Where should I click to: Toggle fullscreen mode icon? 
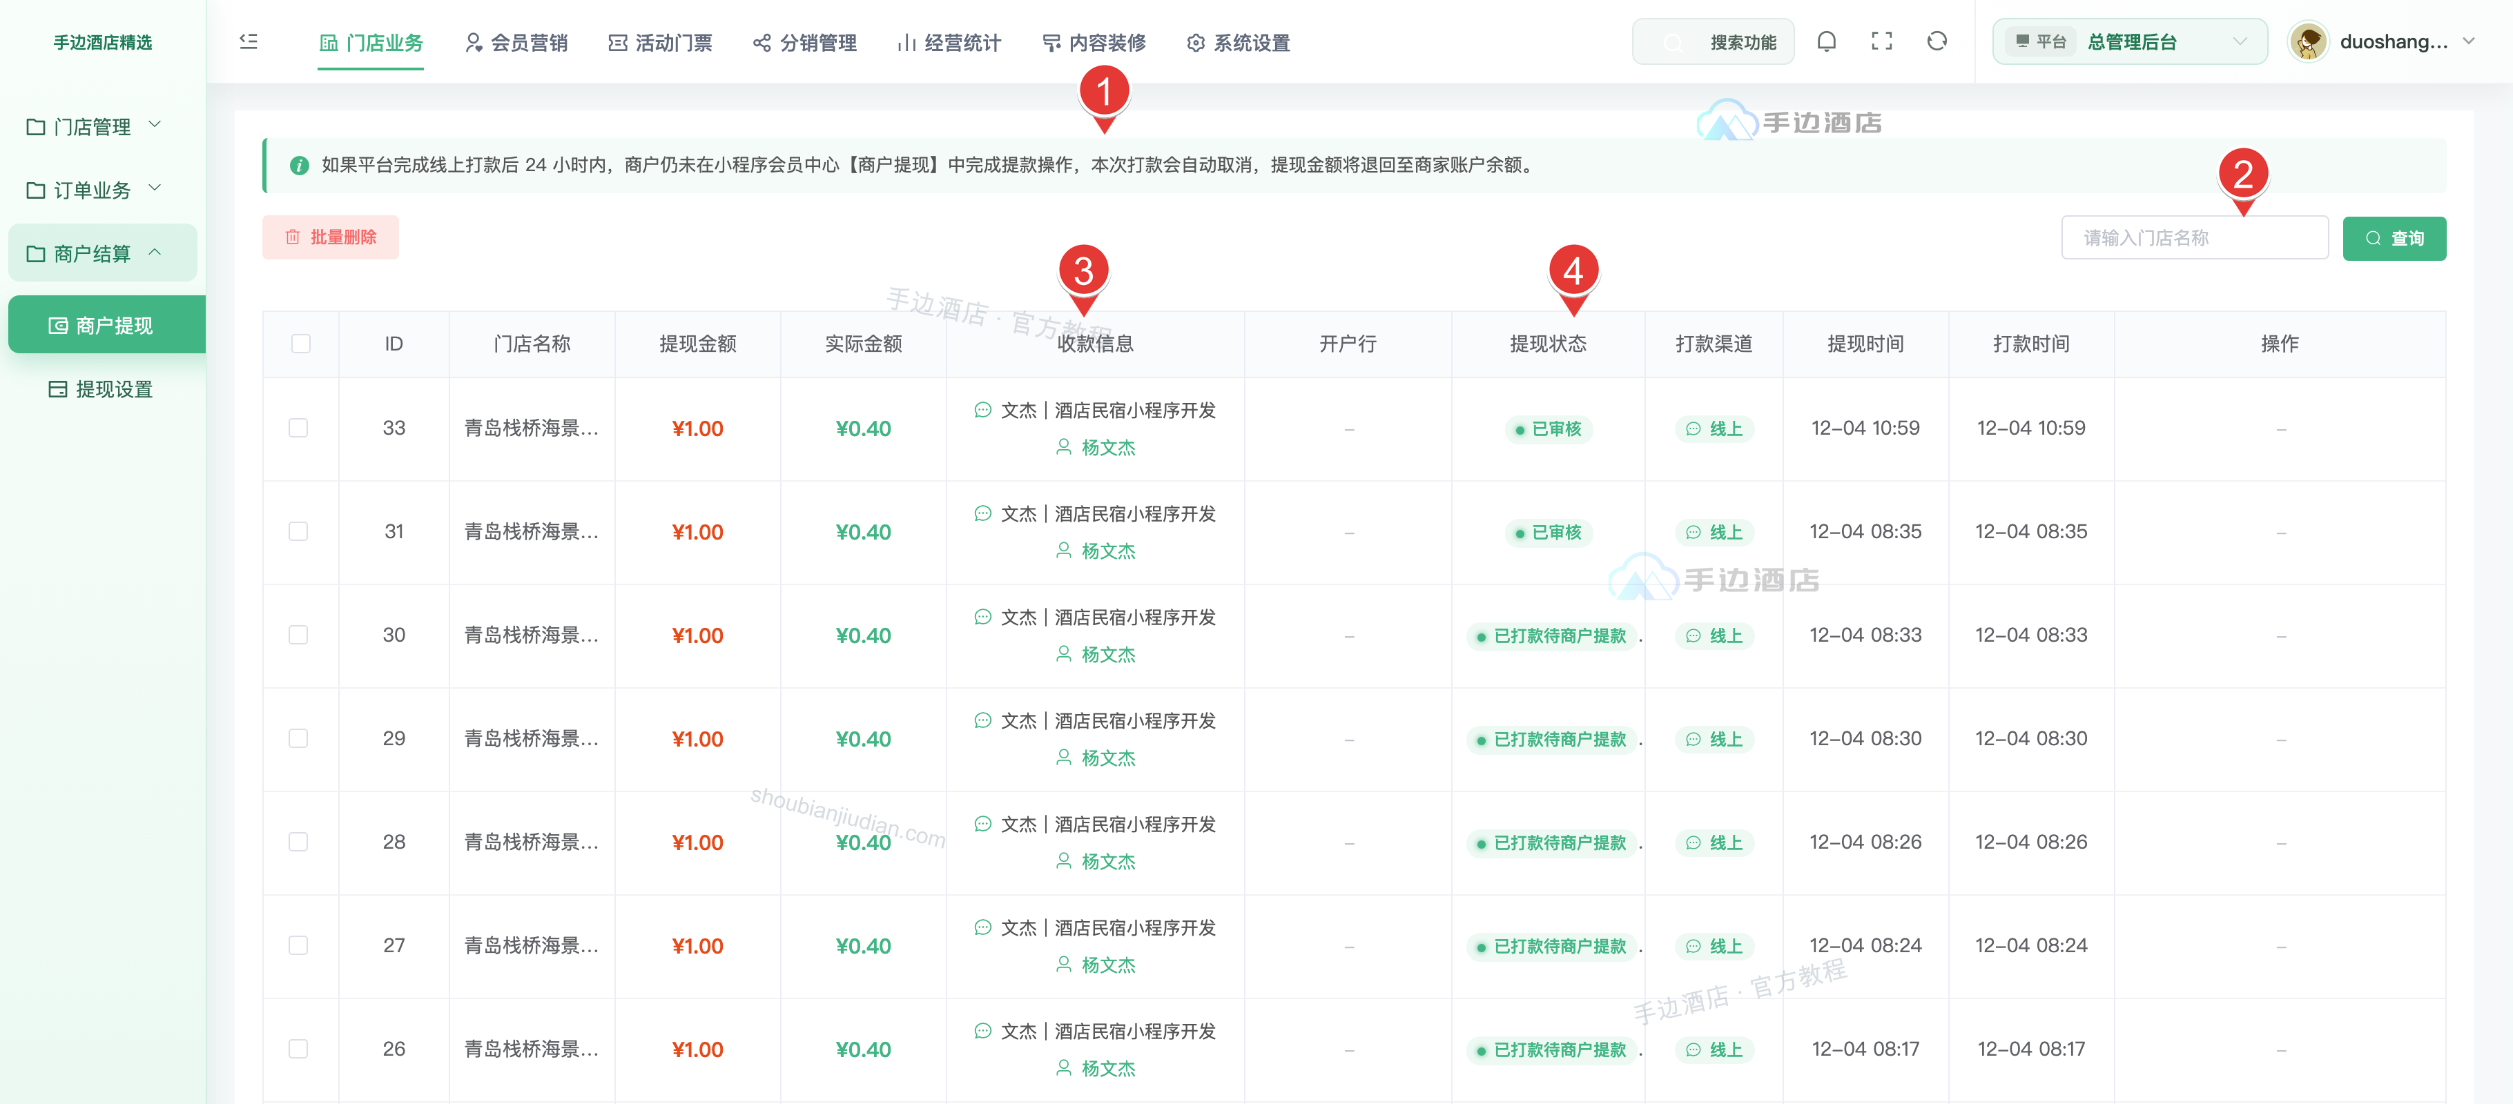pyautogui.click(x=1882, y=42)
